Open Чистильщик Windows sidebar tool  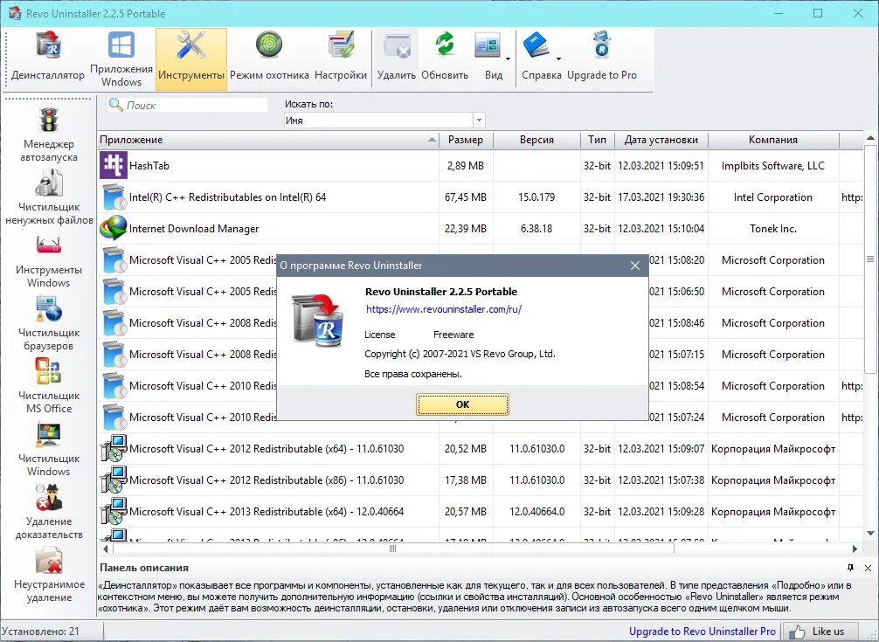point(49,448)
